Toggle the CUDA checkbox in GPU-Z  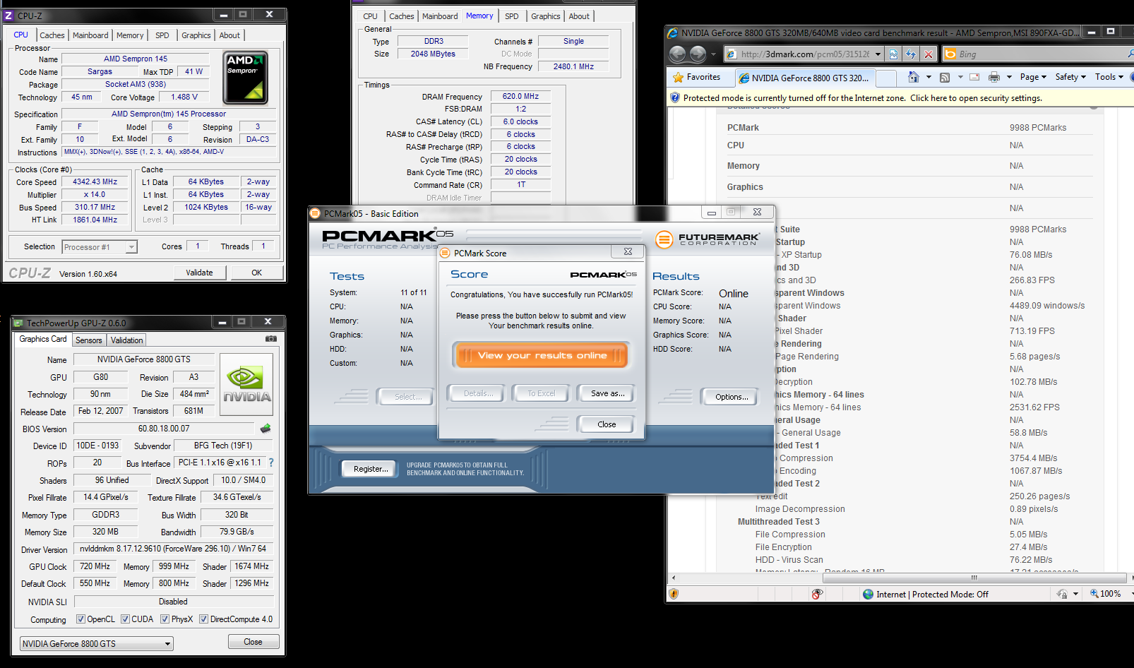tap(125, 619)
